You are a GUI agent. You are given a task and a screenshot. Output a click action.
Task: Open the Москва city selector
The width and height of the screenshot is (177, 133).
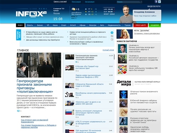tap(57, 13)
